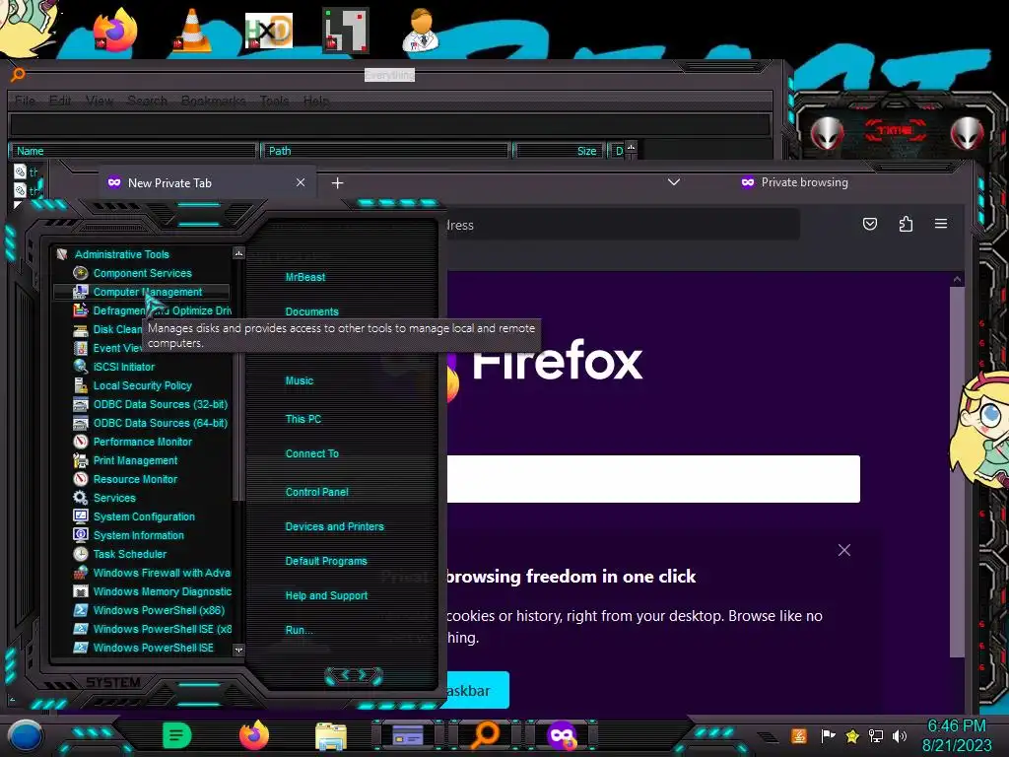
Task: Click the start menu shutdown options arrows
Action: (x=354, y=675)
